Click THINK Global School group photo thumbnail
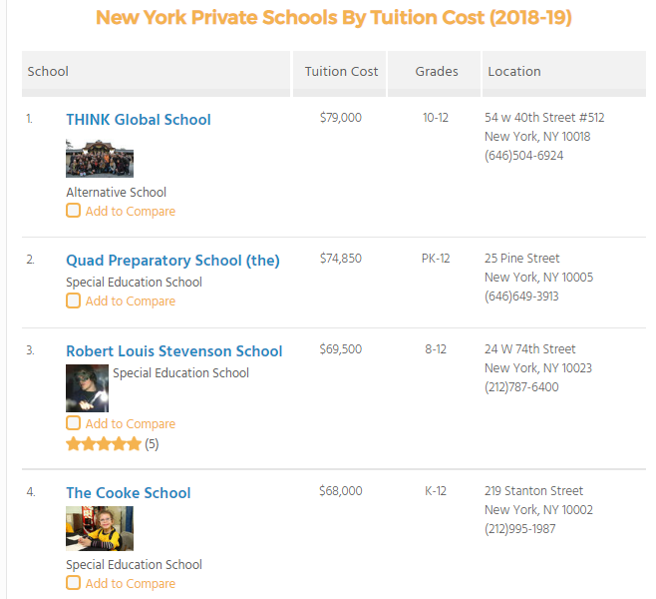Viewport: 656px width, 599px height. point(100,158)
